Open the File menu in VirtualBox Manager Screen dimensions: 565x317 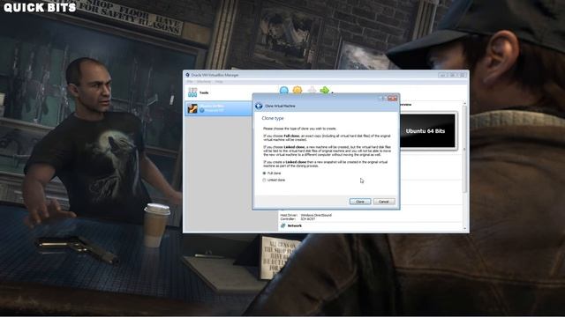click(190, 82)
